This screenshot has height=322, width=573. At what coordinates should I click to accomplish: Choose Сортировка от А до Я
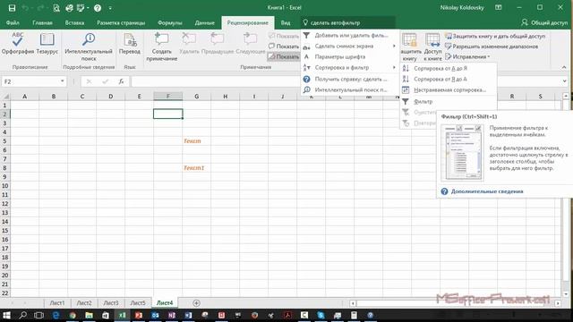coord(449,68)
